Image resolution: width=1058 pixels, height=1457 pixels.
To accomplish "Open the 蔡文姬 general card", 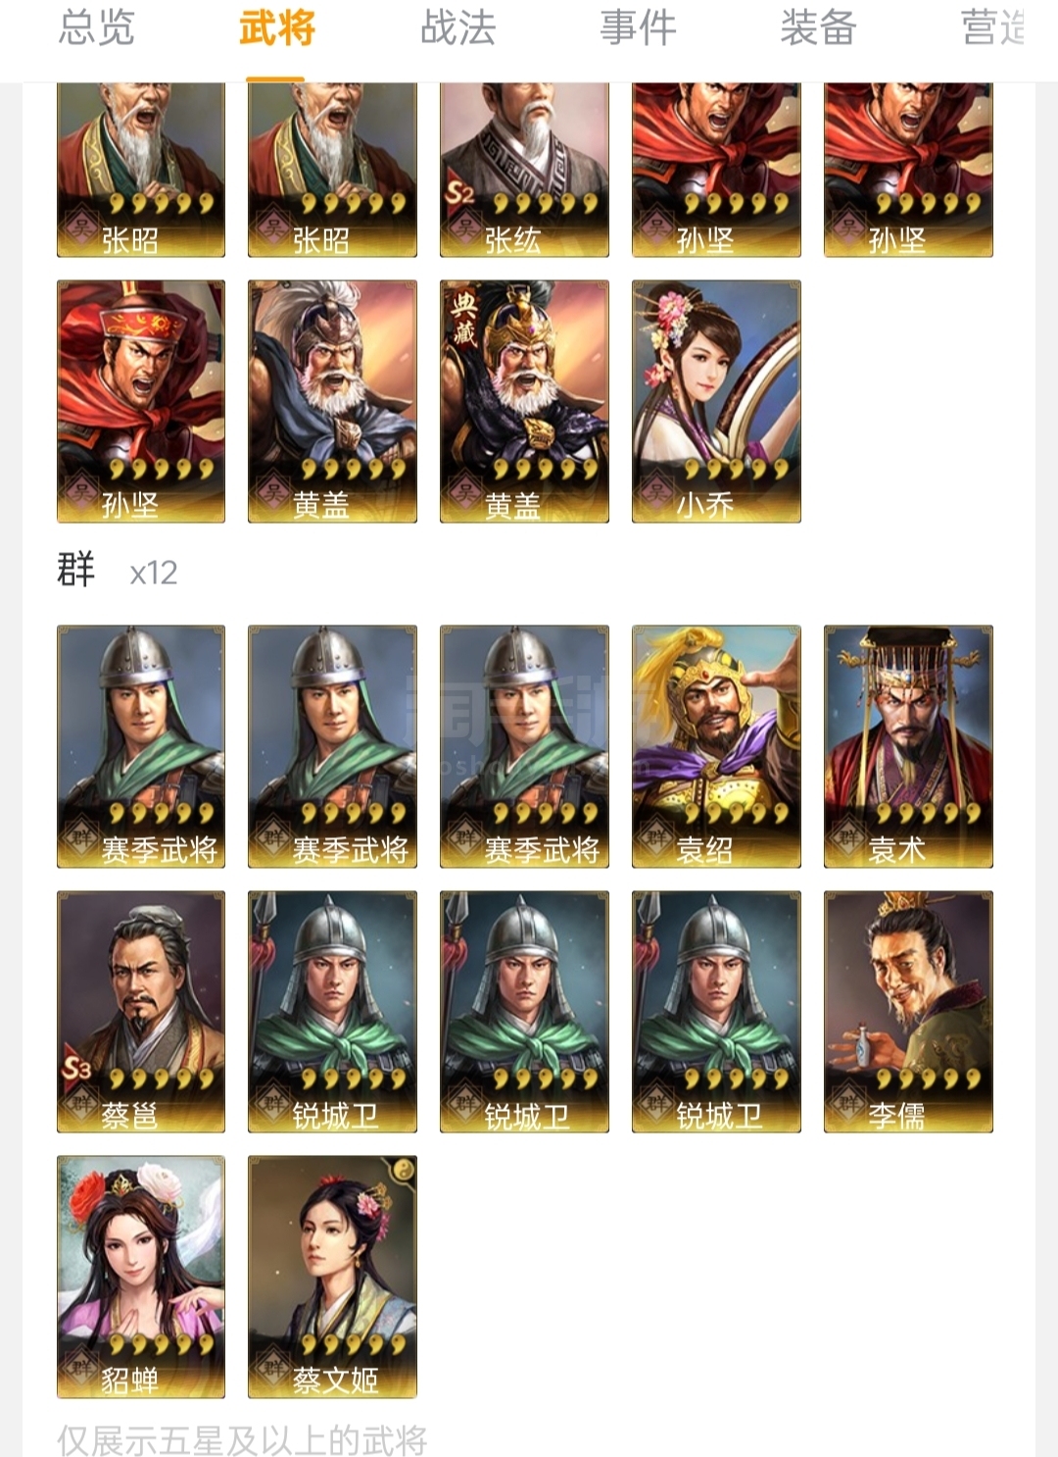I will pyautogui.click(x=332, y=1277).
